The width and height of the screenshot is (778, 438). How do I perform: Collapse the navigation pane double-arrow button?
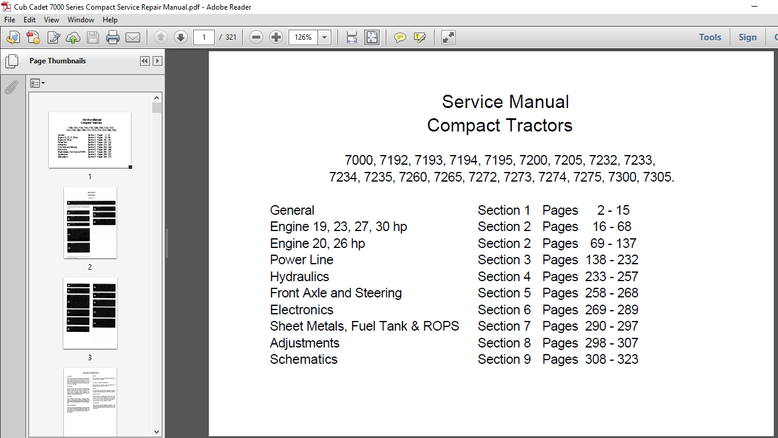point(145,61)
